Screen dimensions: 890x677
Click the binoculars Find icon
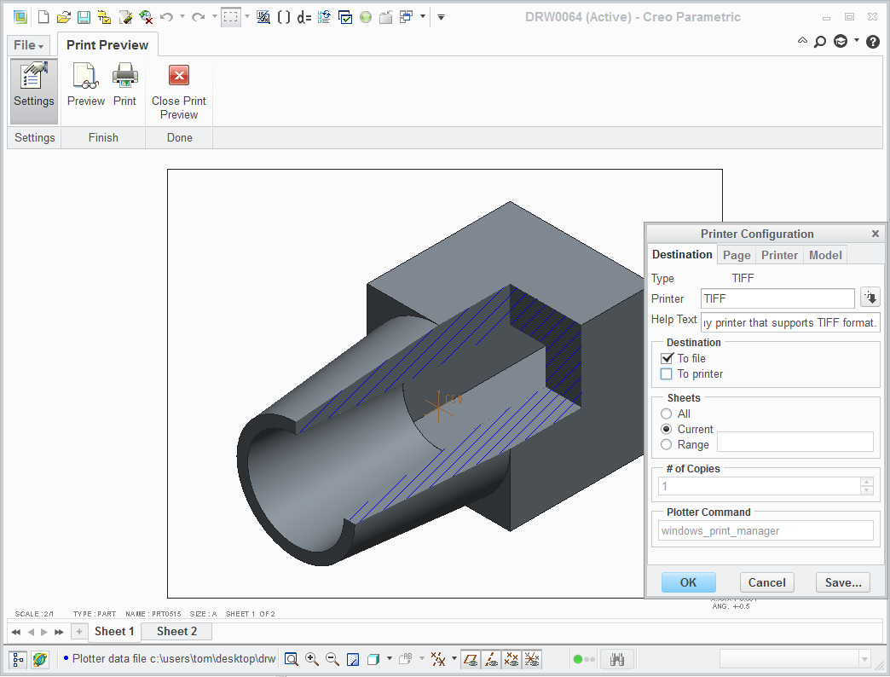point(617,659)
